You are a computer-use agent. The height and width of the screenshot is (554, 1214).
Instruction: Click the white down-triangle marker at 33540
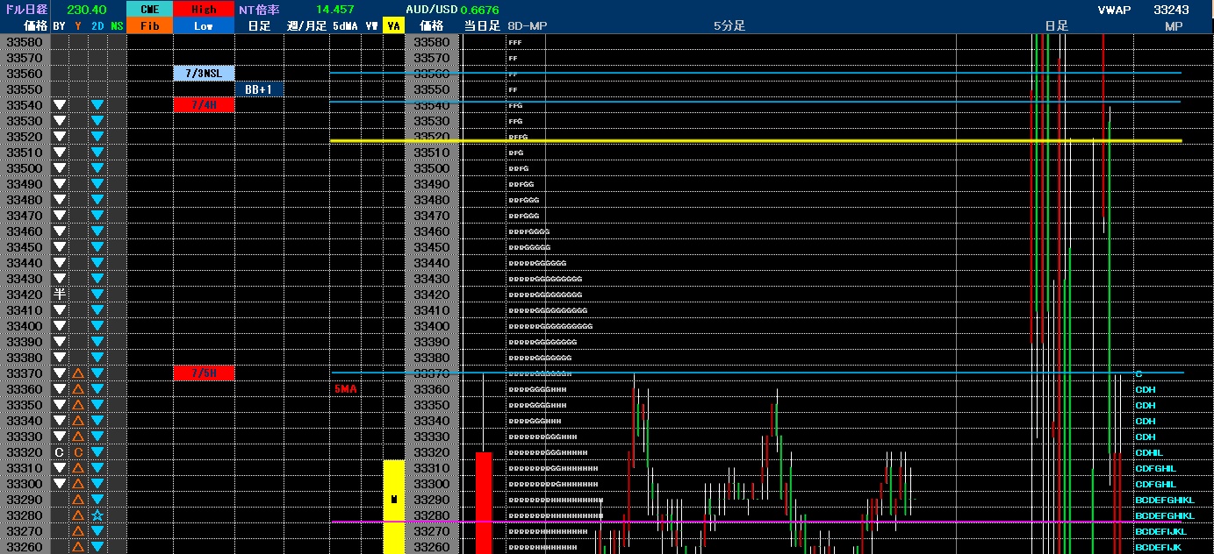click(60, 105)
